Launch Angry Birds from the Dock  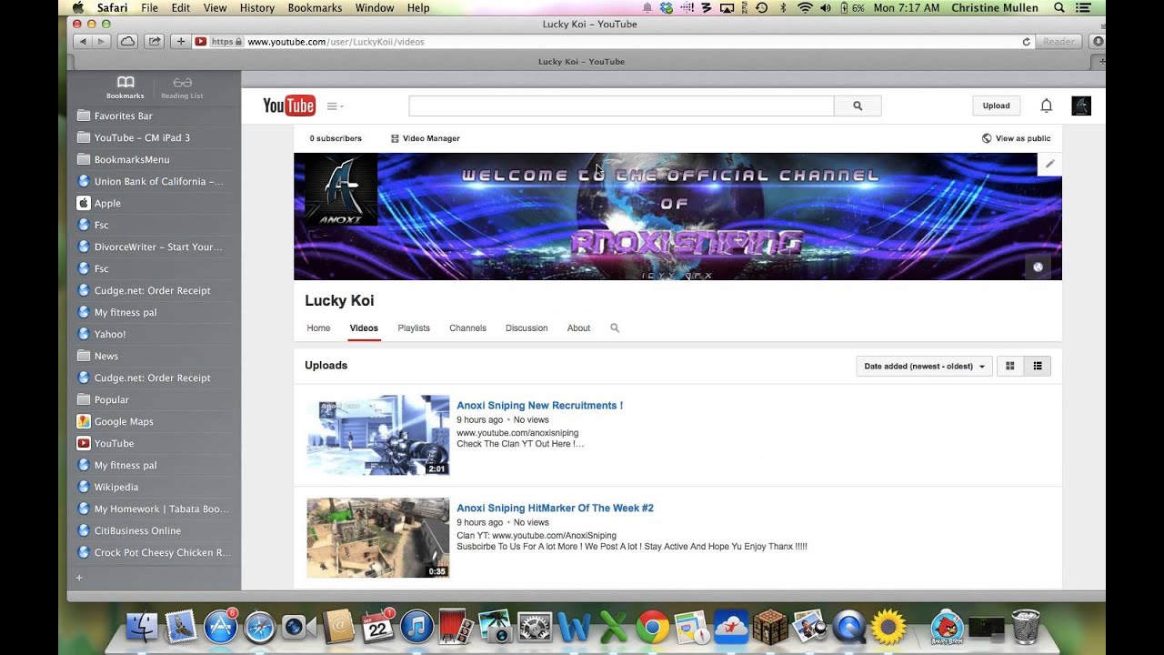pos(947,627)
